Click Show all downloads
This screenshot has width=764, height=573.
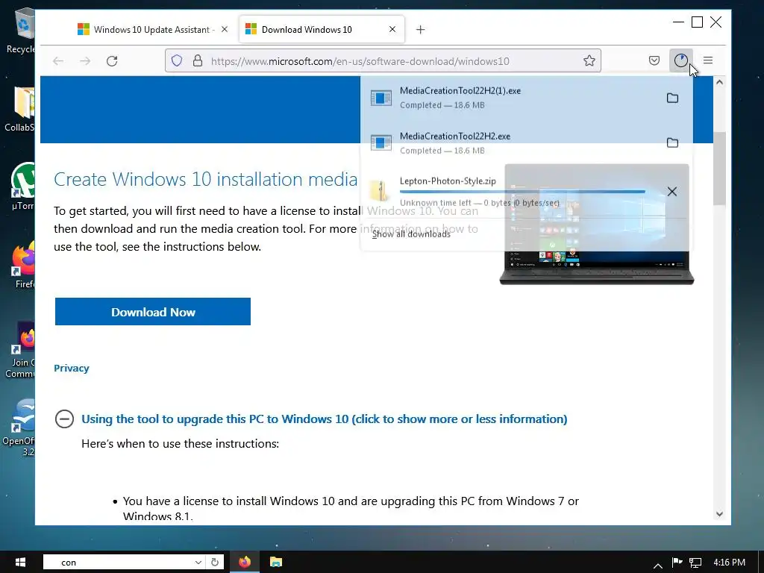[411, 234]
